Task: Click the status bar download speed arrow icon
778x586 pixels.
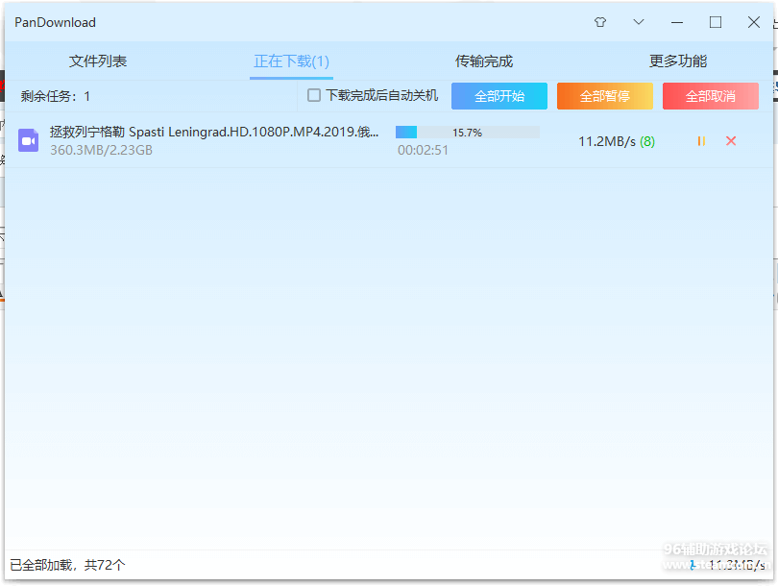Action: [x=693, y=565]
